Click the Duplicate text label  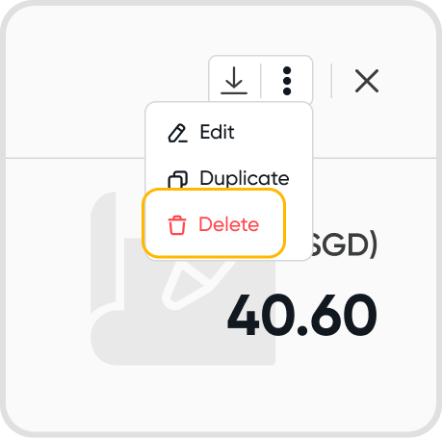(x=245, y=178)
